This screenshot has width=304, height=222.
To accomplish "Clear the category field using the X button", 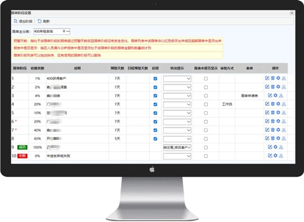I will 64,31.
